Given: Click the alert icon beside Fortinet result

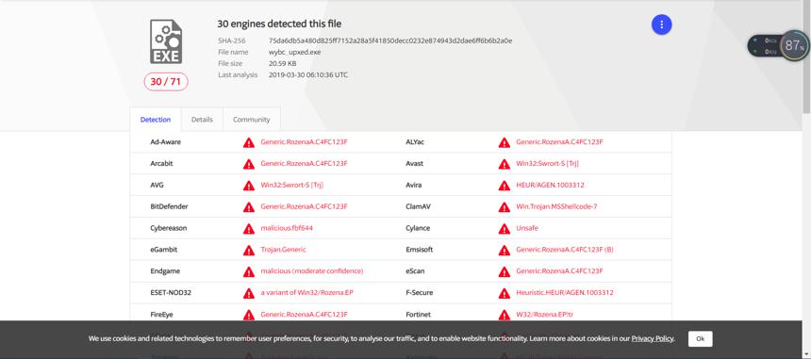Looking at the screenshot, I should click(505, 315).
